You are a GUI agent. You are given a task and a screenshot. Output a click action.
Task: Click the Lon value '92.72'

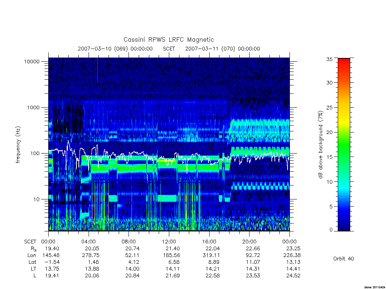253,256
